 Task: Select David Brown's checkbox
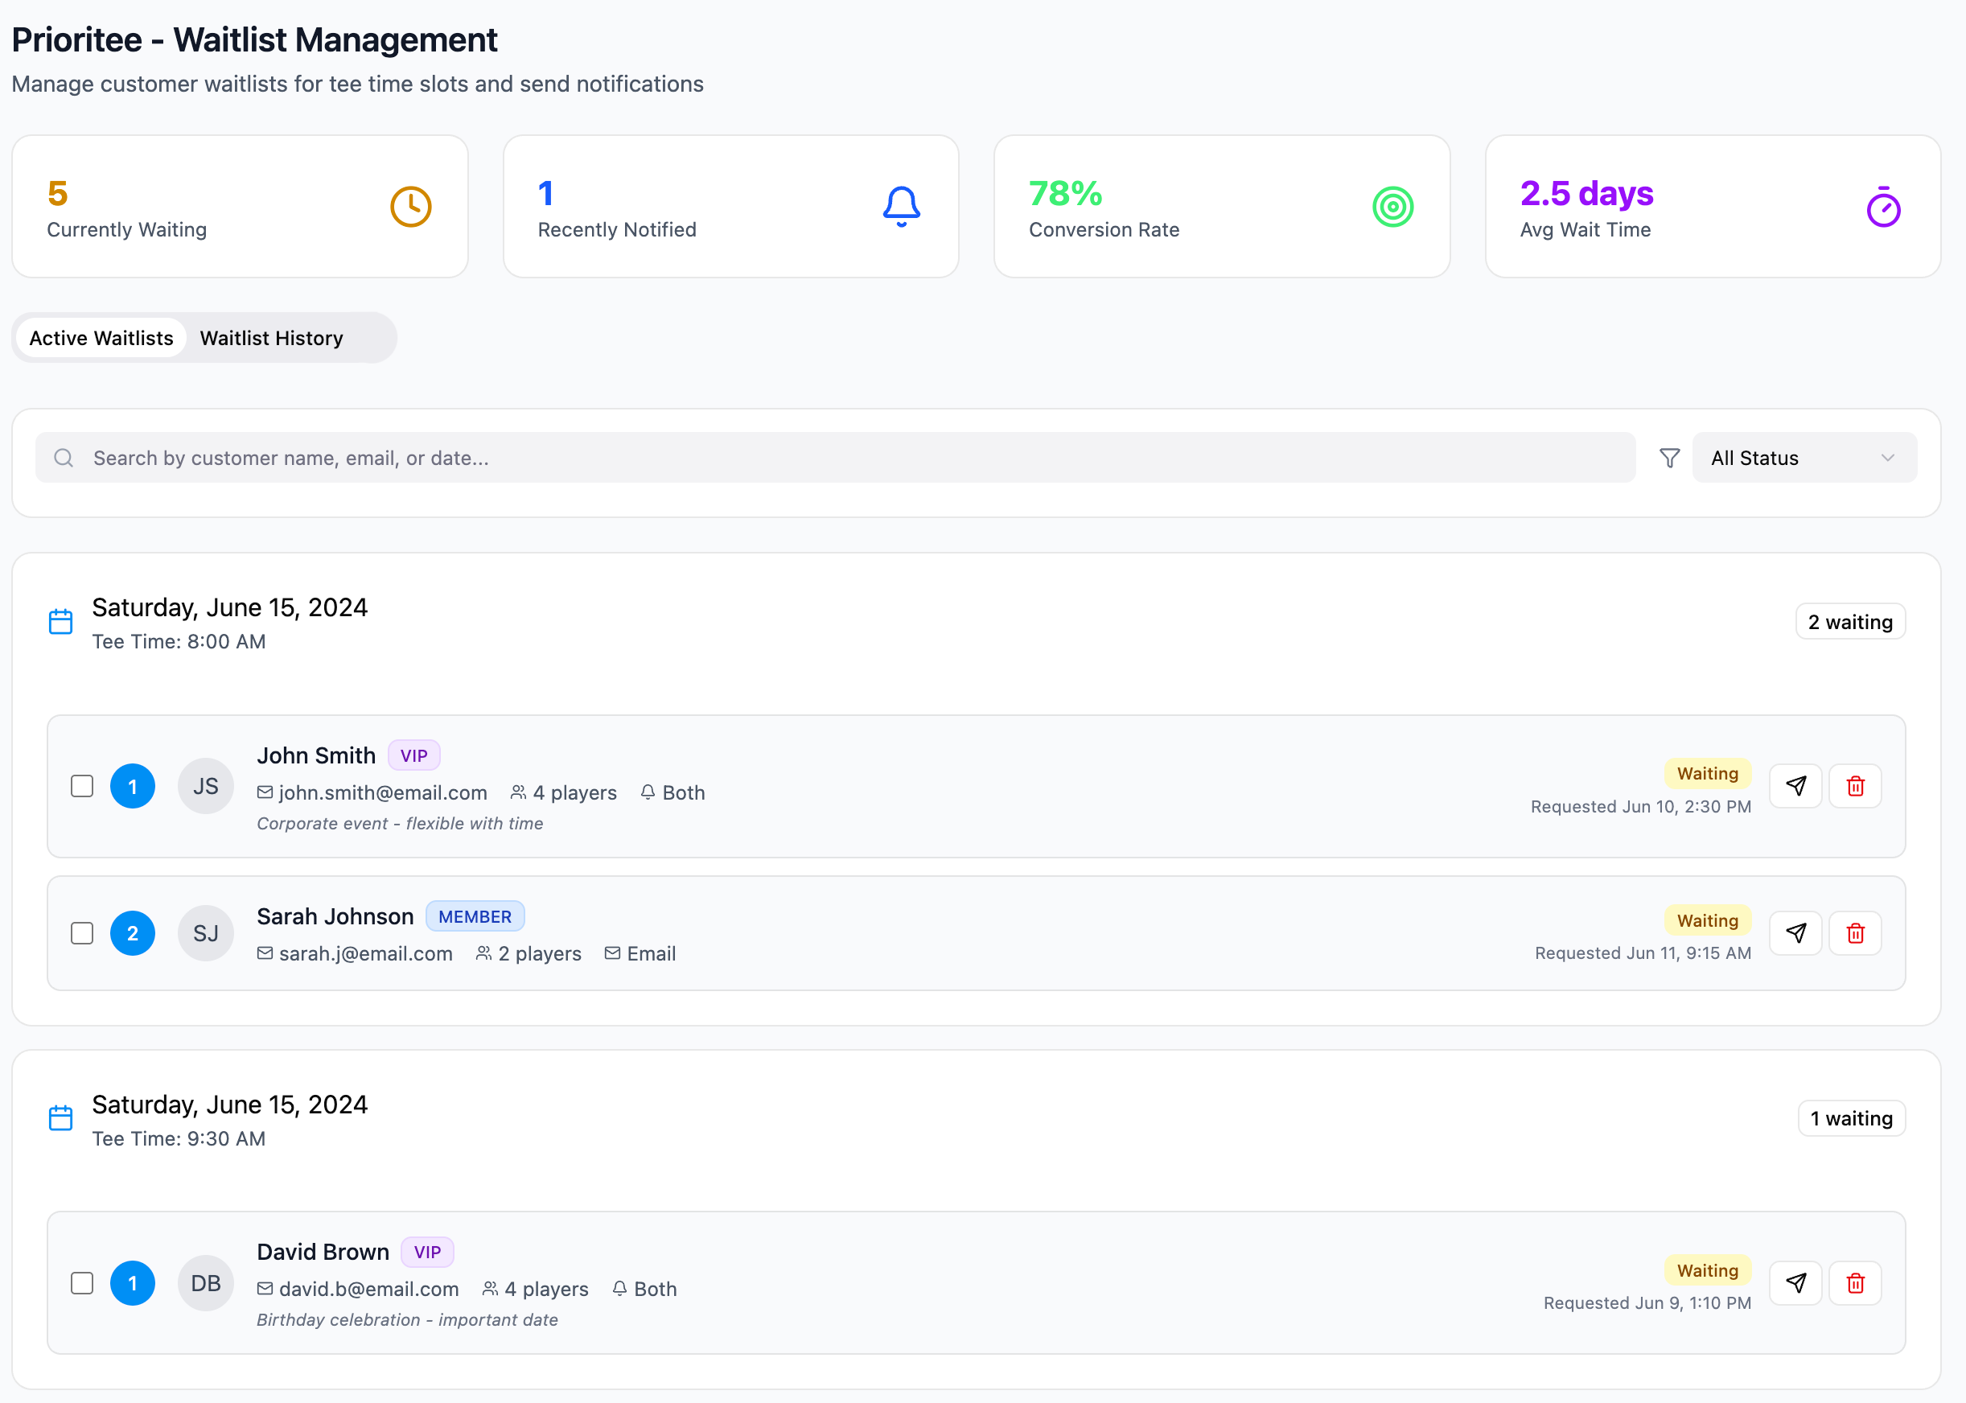(x=82, y=1283)
